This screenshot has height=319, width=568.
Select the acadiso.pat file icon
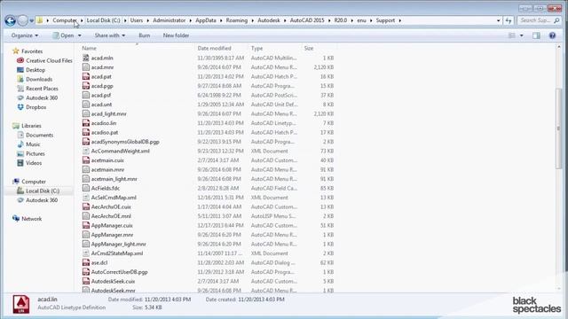pyautogui.click(x=85, y=132)
